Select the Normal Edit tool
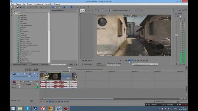 [71, 7]
